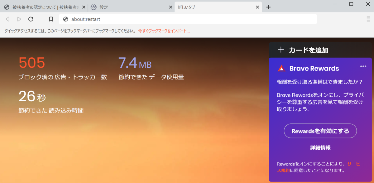Close the 設定 tab
The width and height of the screenshot is (374, 183).
point(170,7)
